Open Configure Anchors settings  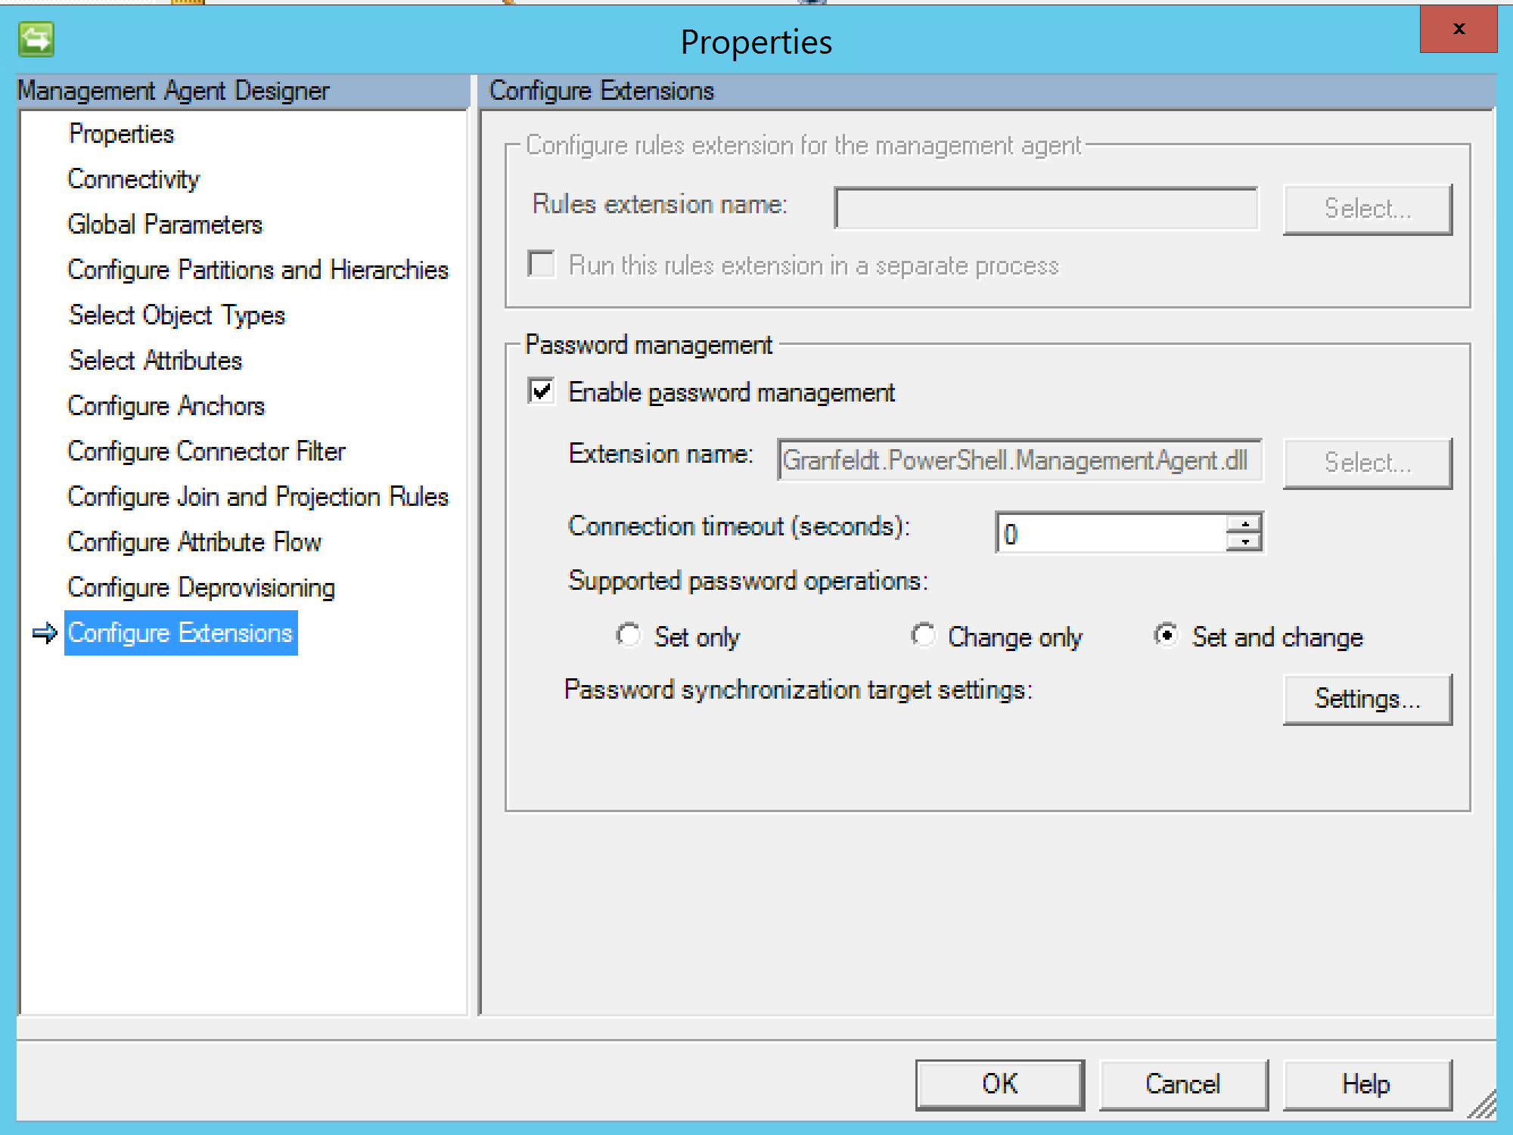pos(166,406)
